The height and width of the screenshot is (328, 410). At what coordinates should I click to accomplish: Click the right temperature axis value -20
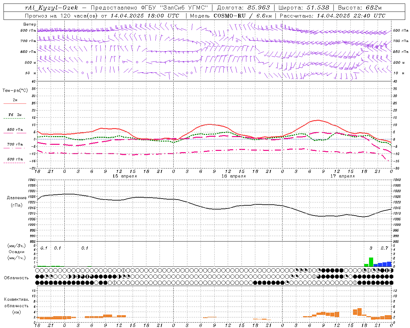396,168
